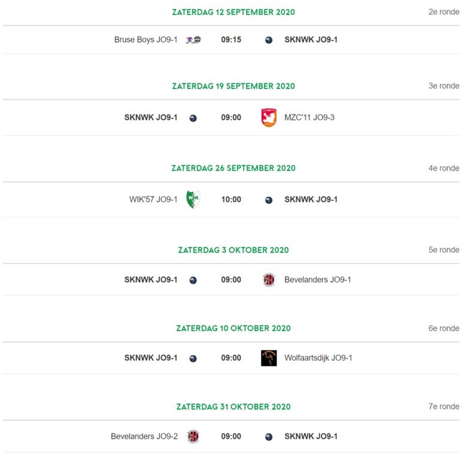This screenshot has height=461, width=465.
Task: Click the green WIK'57 shield logo
Action: pyautogui.click(x=193, y=199)
